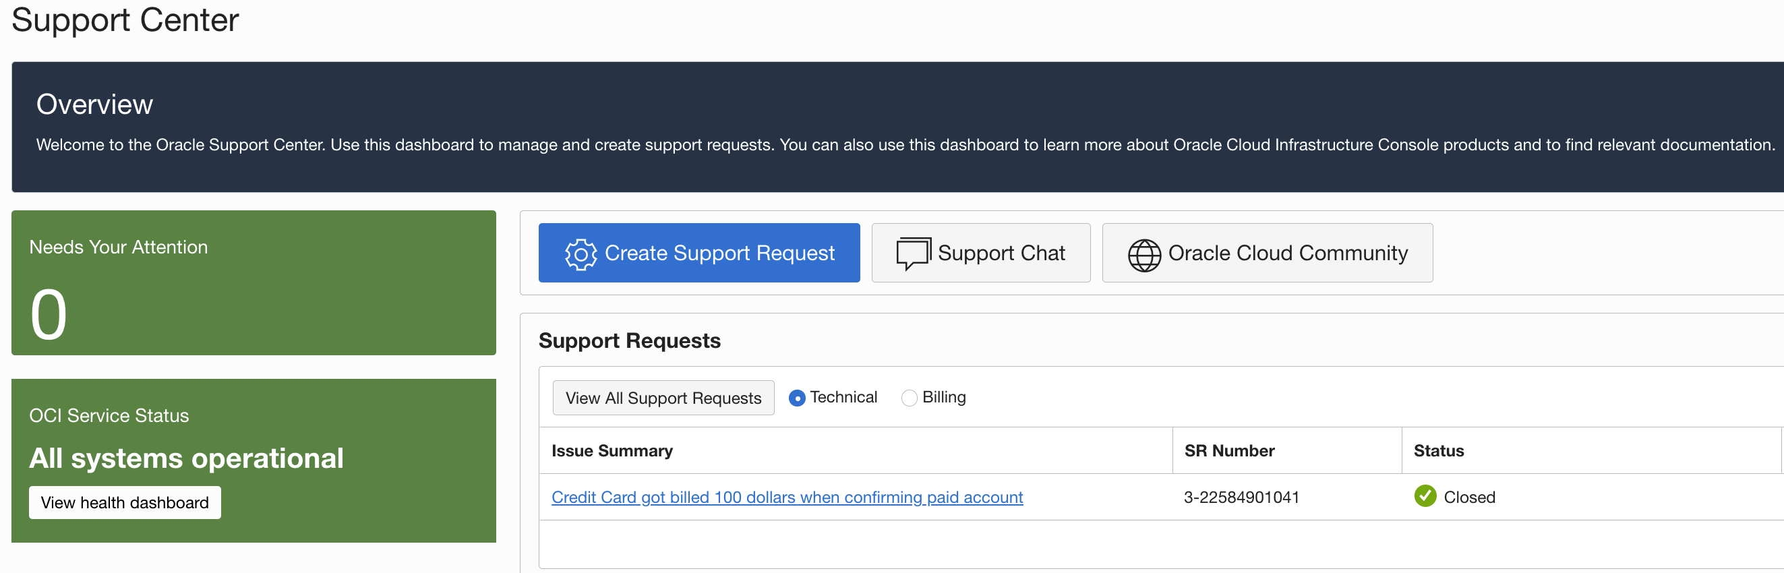Viewport: 1784px width, 573px height.
Task: Open the Credit Card billed 100 dollars request
Action: [787, 497]
